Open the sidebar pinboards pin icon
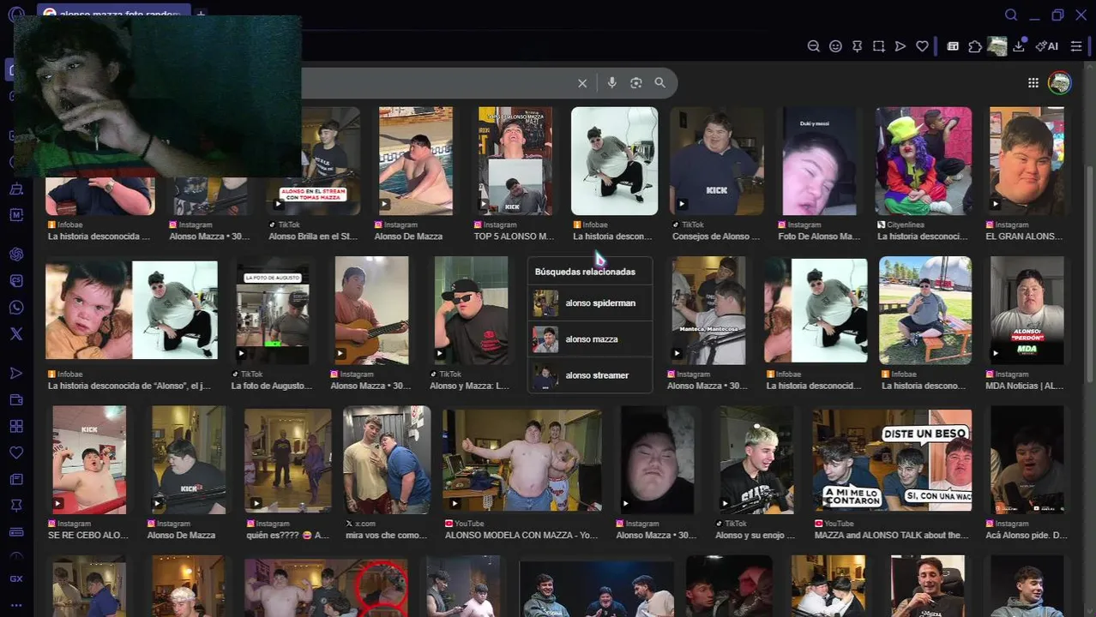1096x617 pixels. pyautogui.click(x=15, y=506)
